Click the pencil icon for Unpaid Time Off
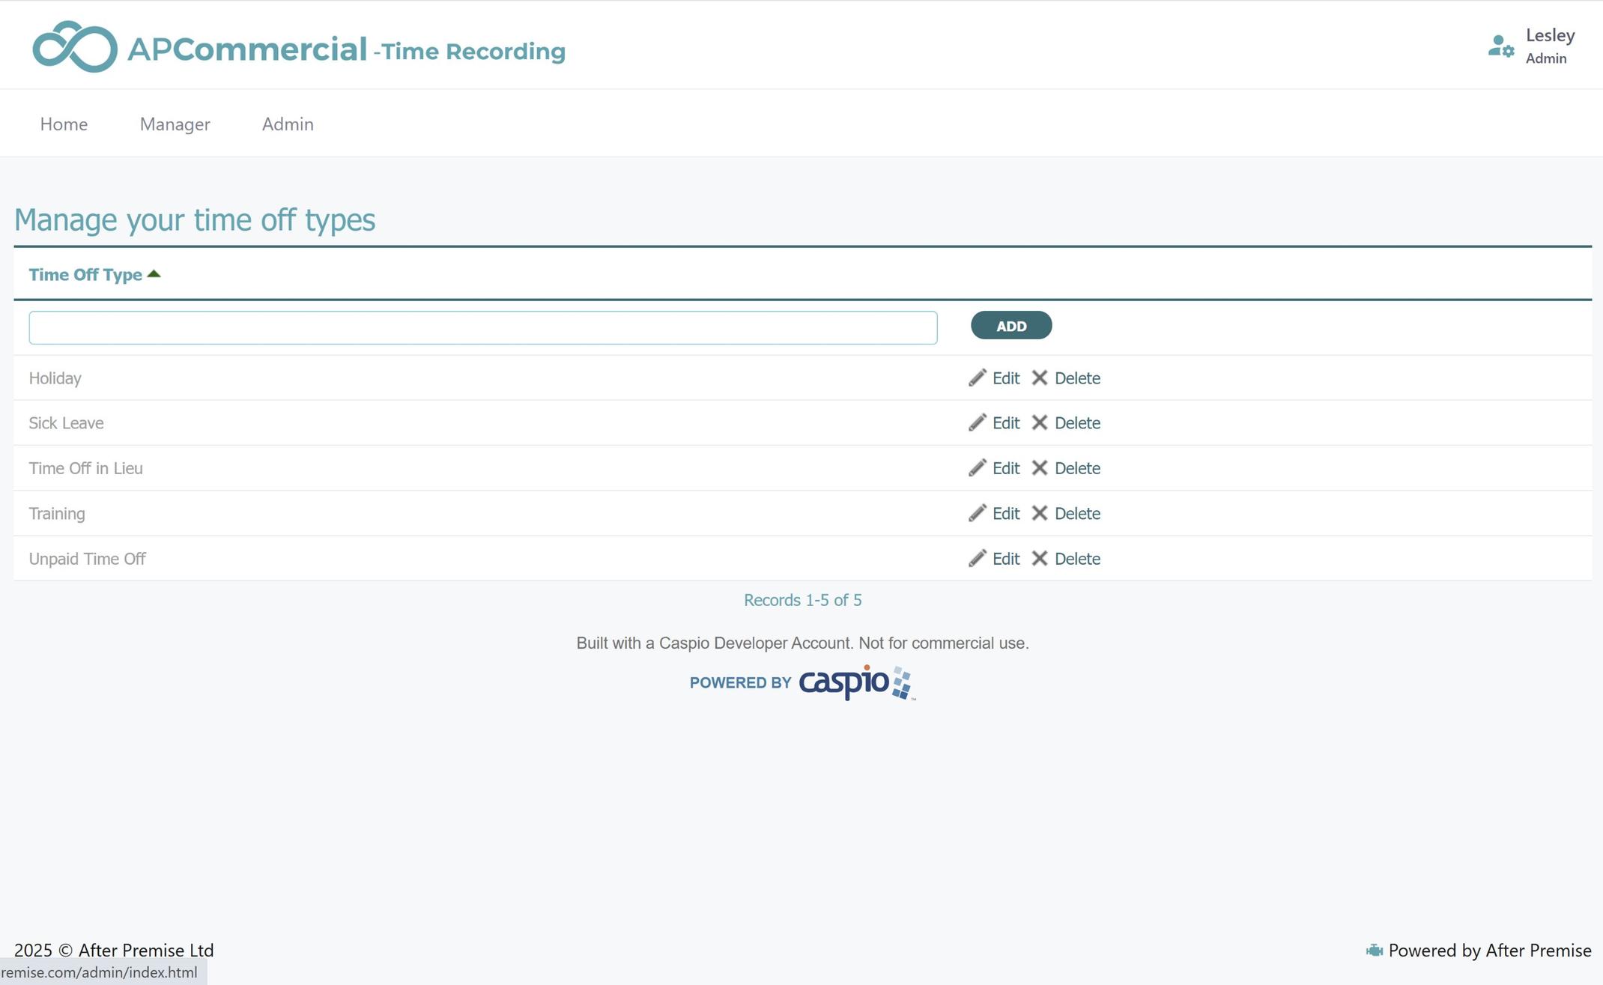Screen dimensions: 1603x985 (976, 558)
